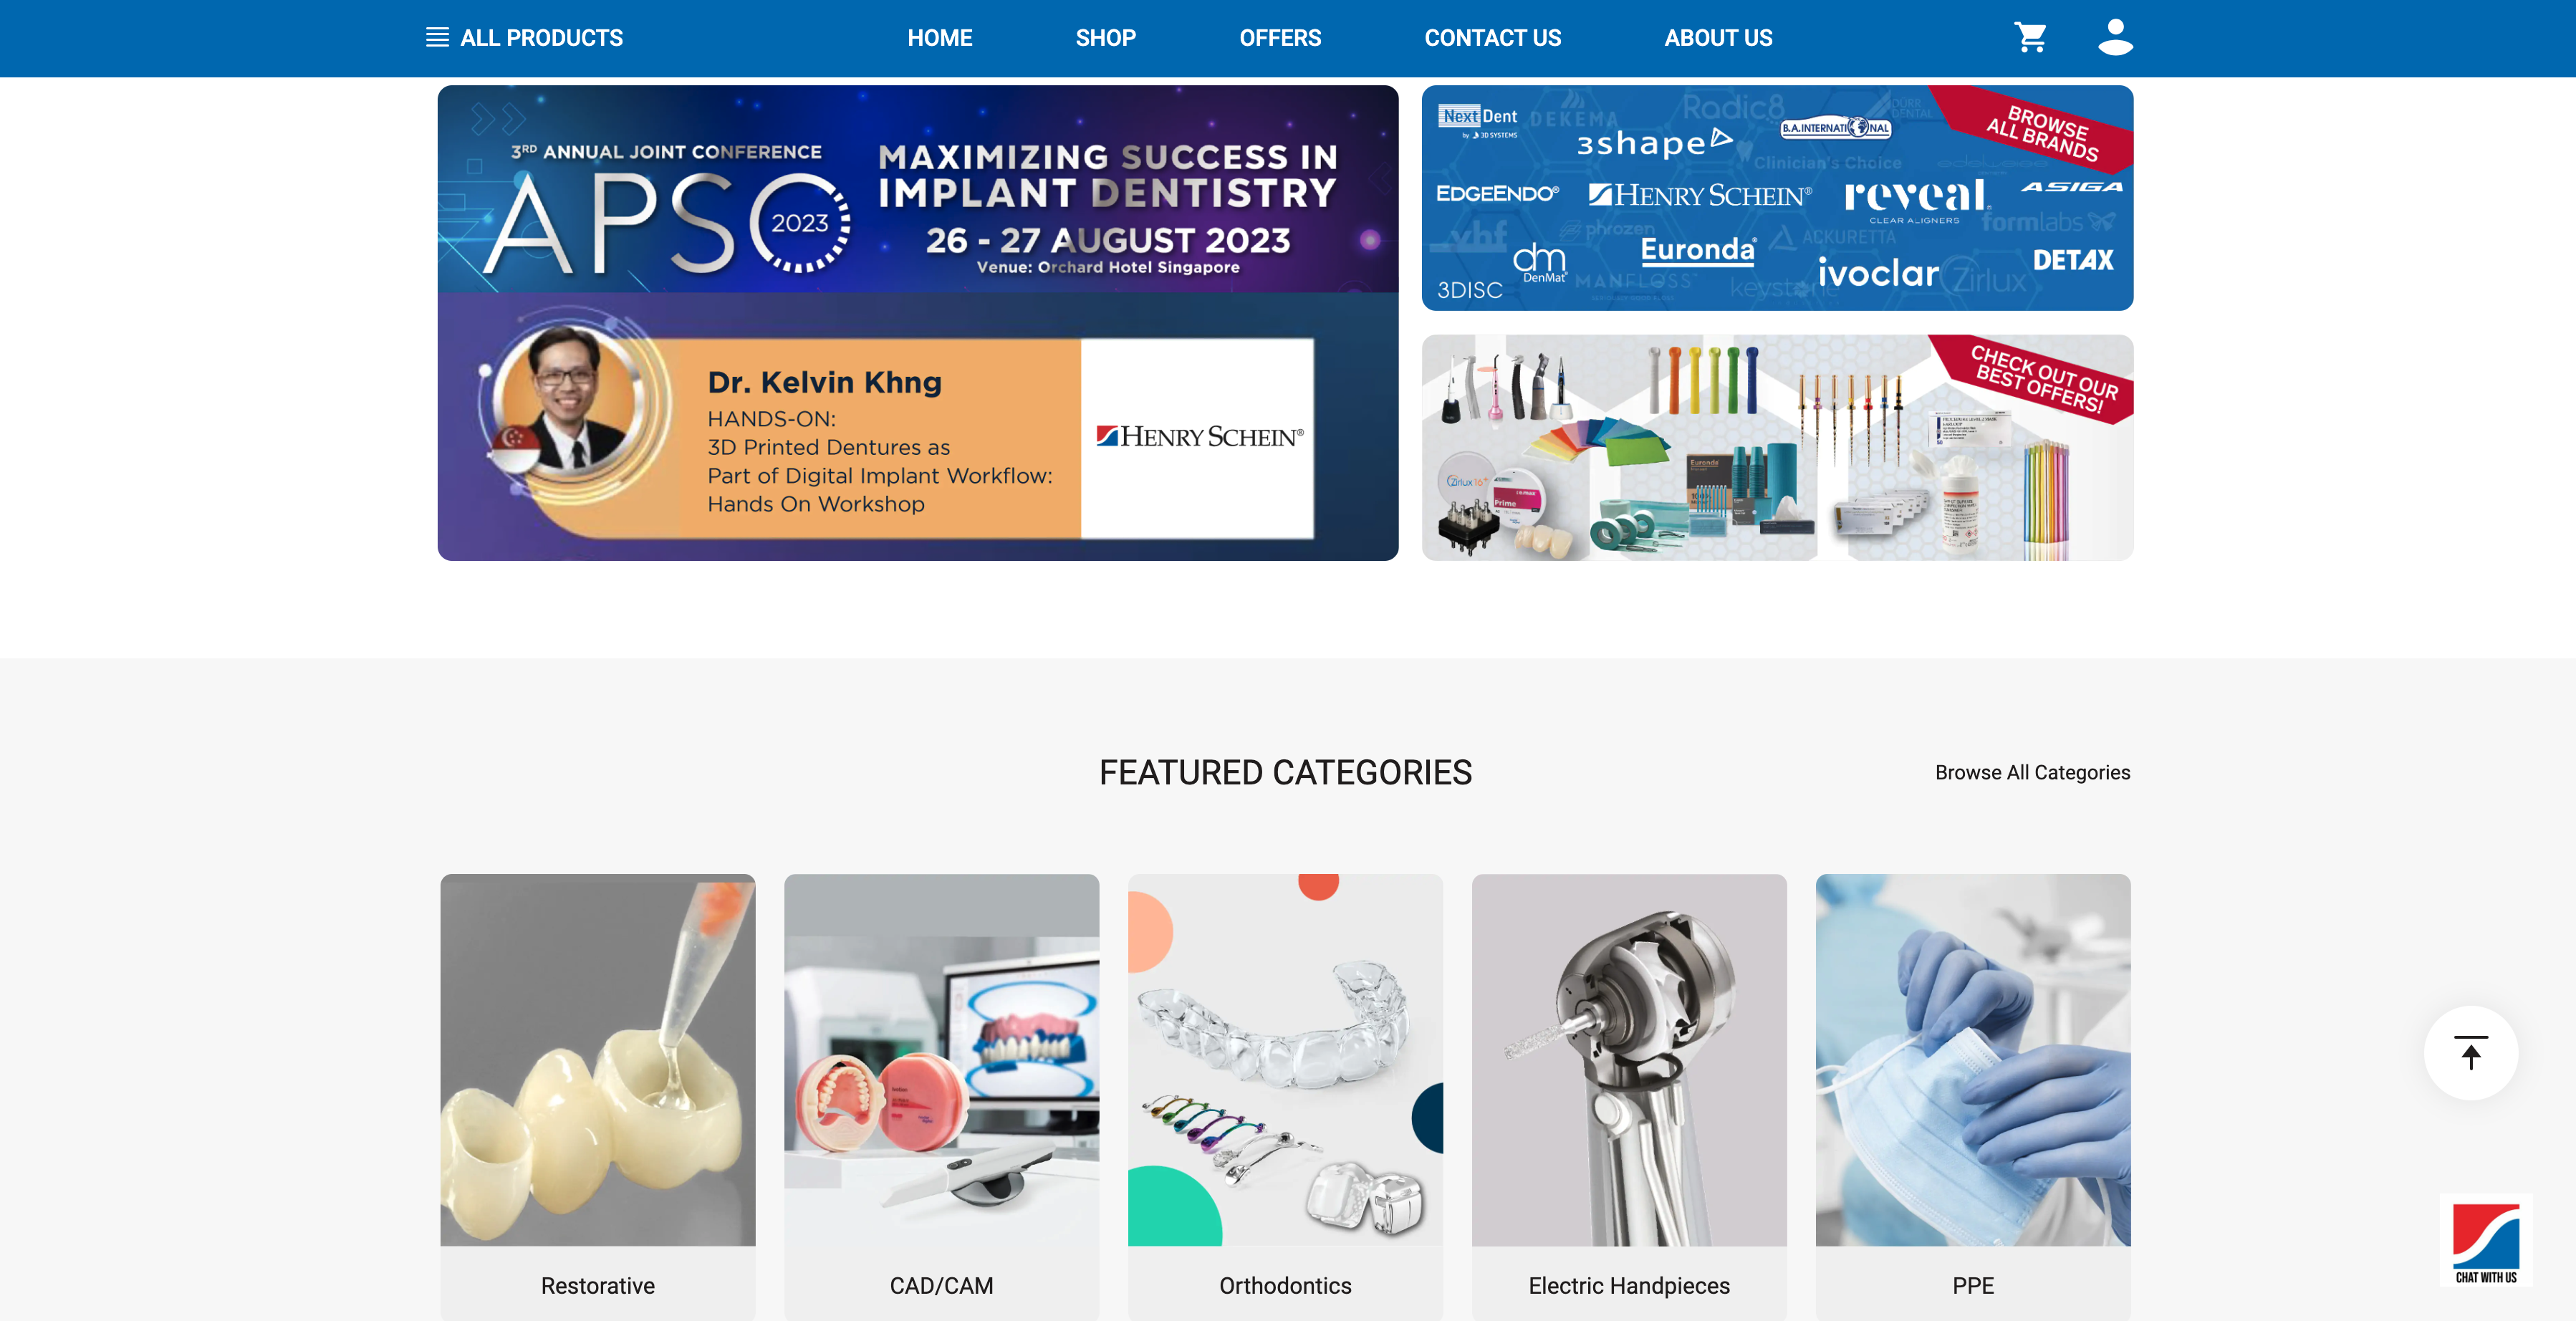Select the CAD/CAM category card
2576x1321 pixels.
pyautogui.click(x=941, y=1097)
